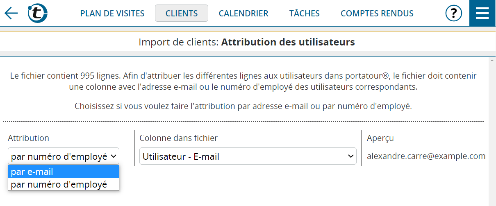Select the CLIENTS tab
This screenshot has width=496, height=206.
[x=182, y=14]
